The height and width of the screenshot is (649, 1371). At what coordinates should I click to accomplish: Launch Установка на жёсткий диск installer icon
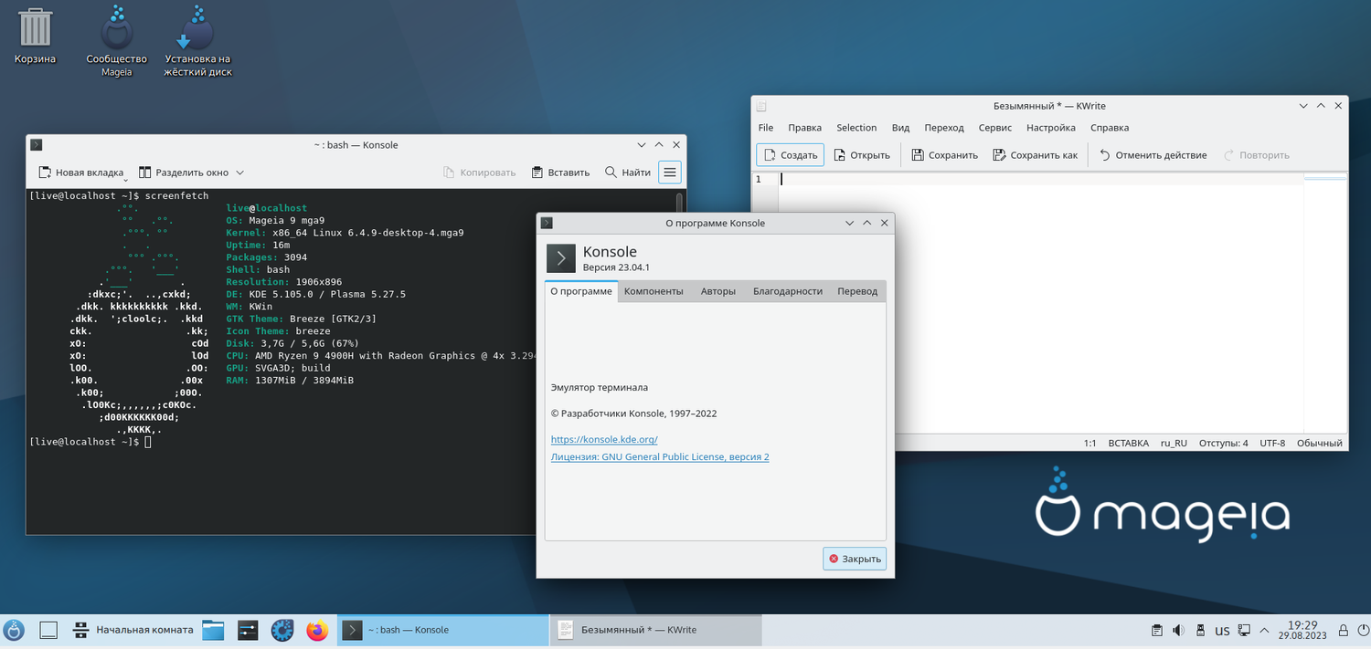[198, 41]
